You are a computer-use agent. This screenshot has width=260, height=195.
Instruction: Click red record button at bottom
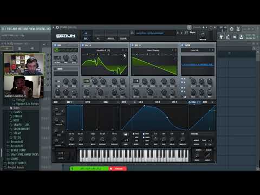click(118, 168)
